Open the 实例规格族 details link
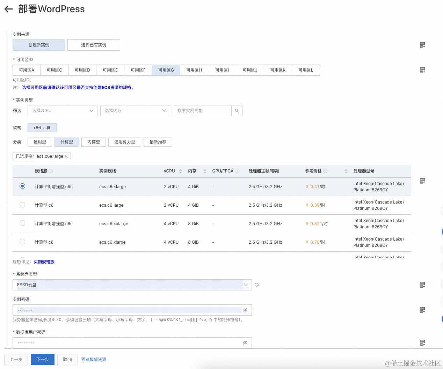Viewport: 443px width, 369px height. [44, 262]
